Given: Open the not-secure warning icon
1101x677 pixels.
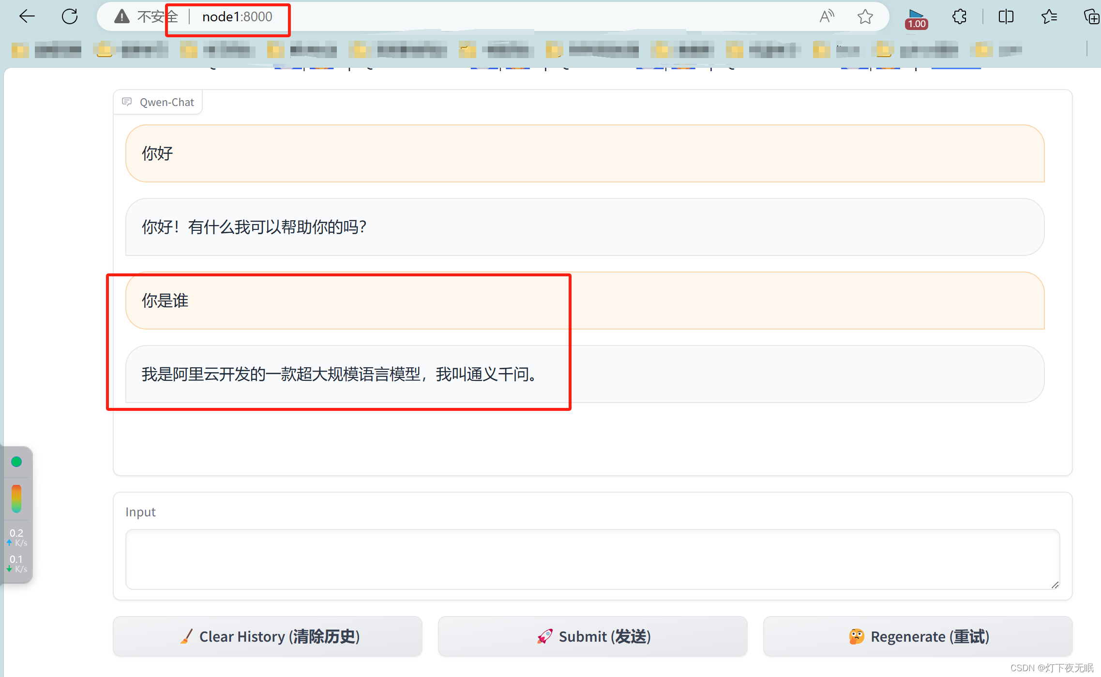Looking at the screenshot, I should (x=122, y=17).
